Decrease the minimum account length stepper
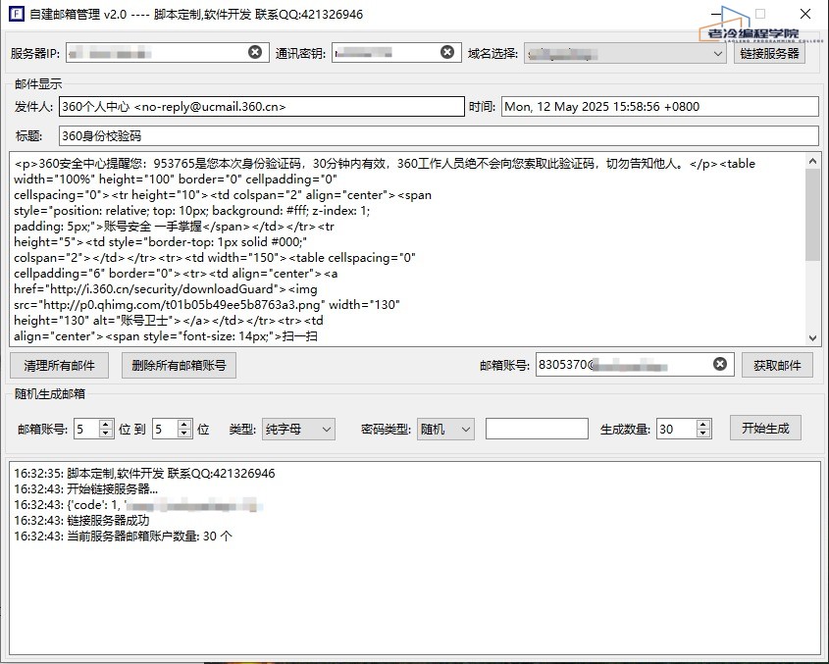829x664 pixels. (x=106, y=434)
